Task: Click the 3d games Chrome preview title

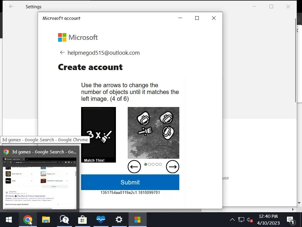Action: [x=44, y=152]
